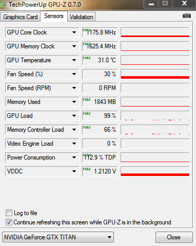Image resolution: width=196 pixels, height=246 pixels.
Task: Open the Power Consumption dropdown arrow
Action: point(74,157)
